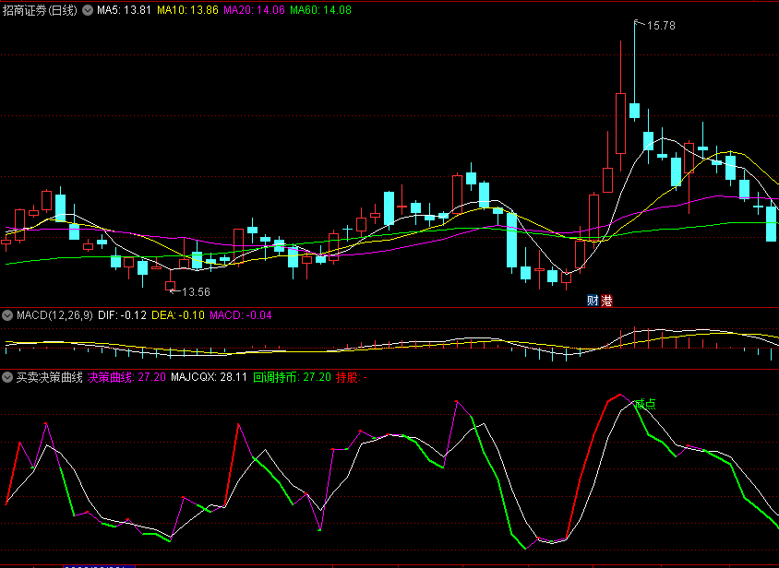Click the DIF: -0.12 value
Viewport: 779px width, 568px height.
tap(122, 315)
